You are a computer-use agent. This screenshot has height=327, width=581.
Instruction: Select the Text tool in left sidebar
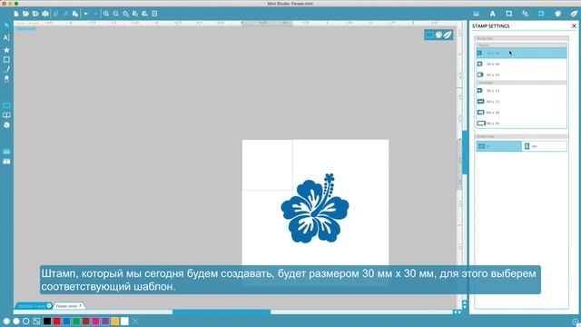[6, 37]
